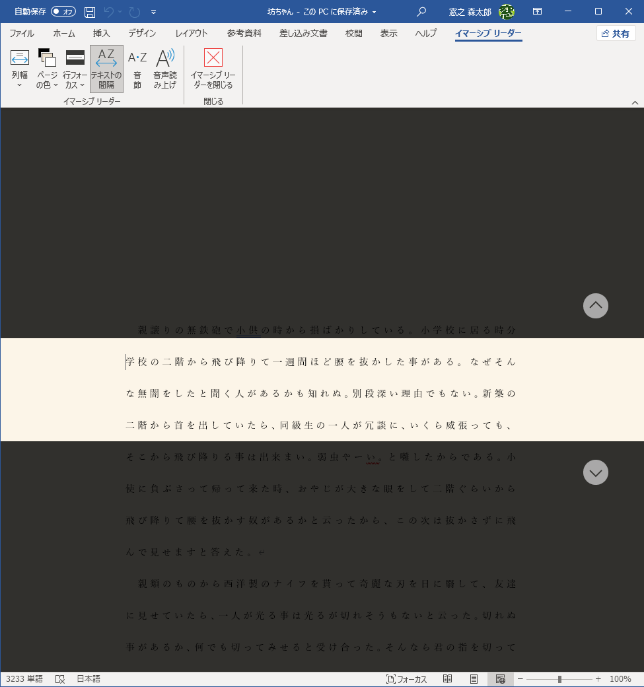The image size is (644, 687).
Task: Click the redo icon
Action: [x=135, y=12]
